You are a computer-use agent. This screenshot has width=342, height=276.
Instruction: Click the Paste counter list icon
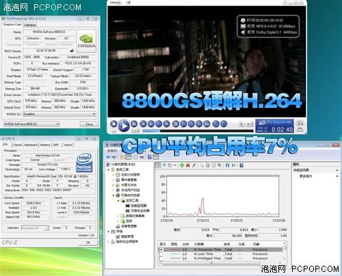pos(208,165)
